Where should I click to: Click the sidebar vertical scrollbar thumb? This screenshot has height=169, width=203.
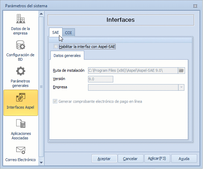pyautogui.click(x=41, y=87)
